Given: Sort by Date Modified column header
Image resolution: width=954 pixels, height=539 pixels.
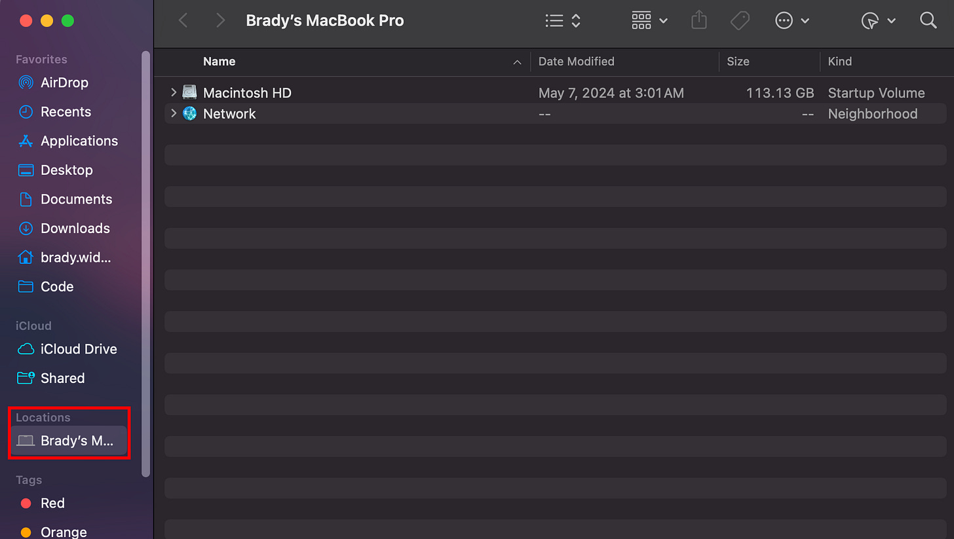Looking at the screenshot, I should [x=576, y=62].
